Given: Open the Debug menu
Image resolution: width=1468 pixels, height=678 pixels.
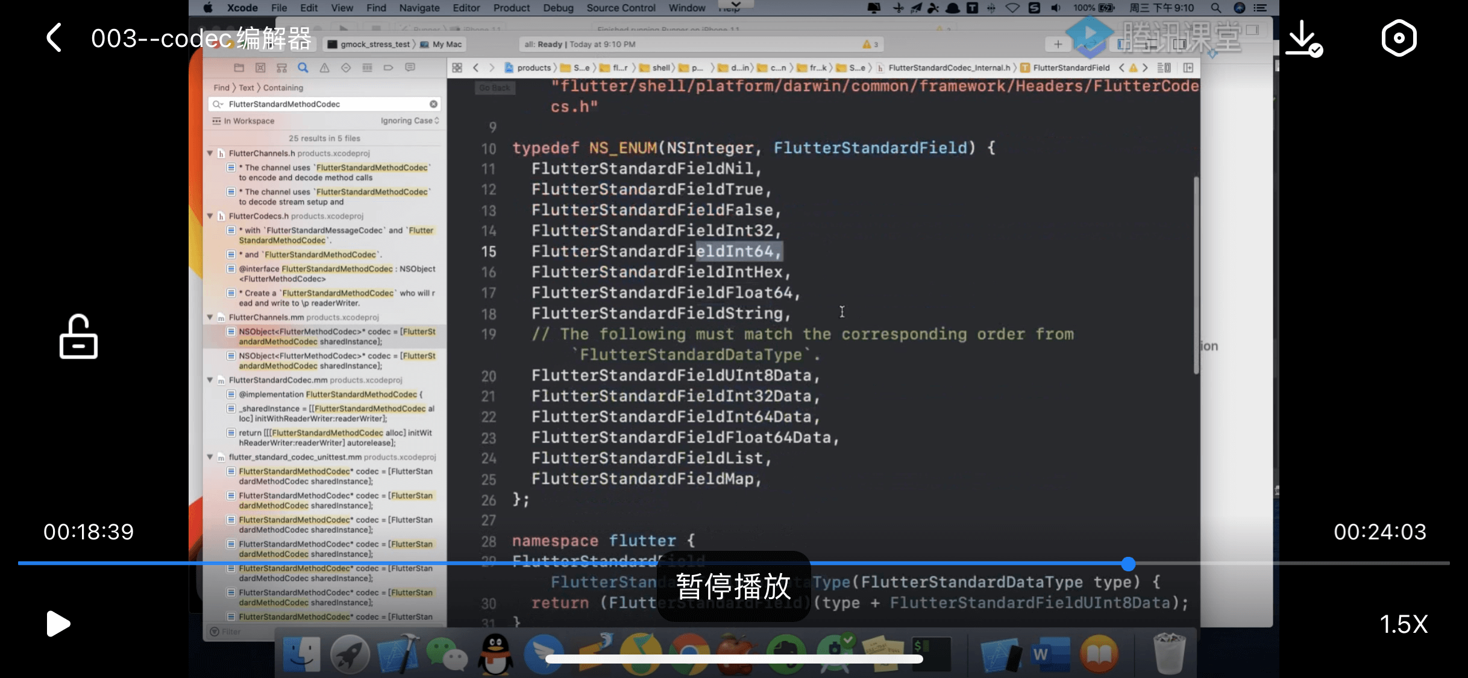Looking at the screenshot, I should [x=557, y=8].
